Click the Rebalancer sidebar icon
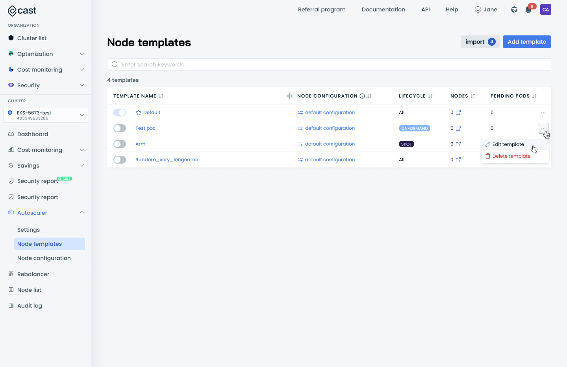The image size is (567, 367). coord(11,274)
